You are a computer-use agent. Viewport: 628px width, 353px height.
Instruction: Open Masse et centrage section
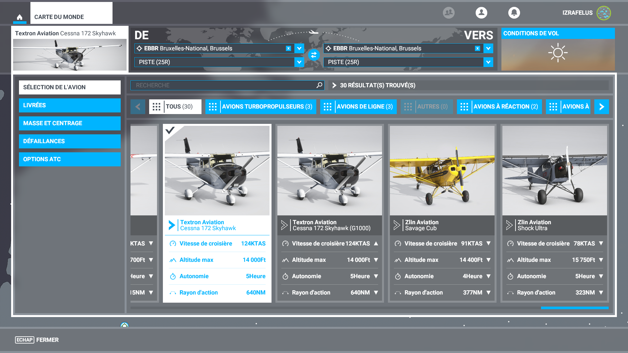click(70, 123)
